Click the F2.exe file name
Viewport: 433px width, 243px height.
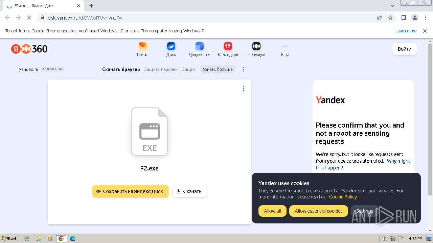[x=150, y=168]
